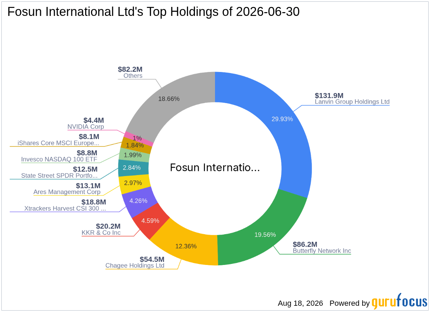Click the 29.93% percentage
Viewport: 430px width, 312px height.
282,119
